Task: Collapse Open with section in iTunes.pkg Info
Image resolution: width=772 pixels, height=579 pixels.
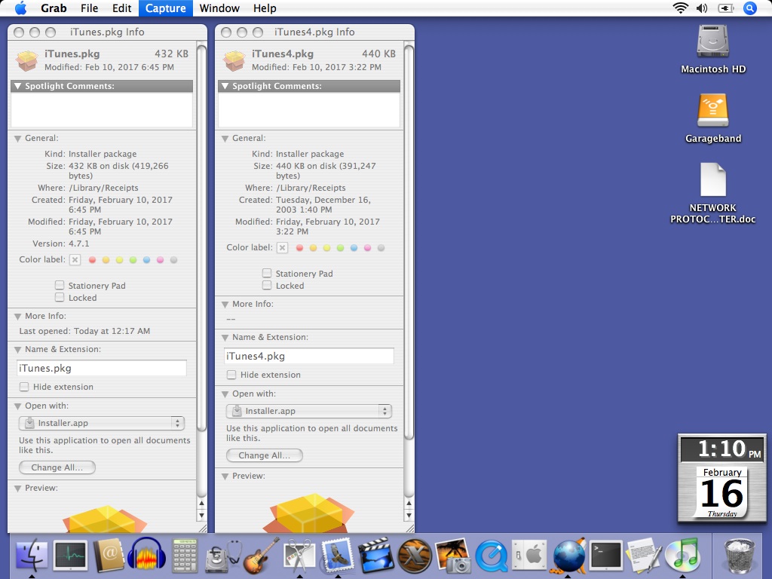Action: coord(18,406)
